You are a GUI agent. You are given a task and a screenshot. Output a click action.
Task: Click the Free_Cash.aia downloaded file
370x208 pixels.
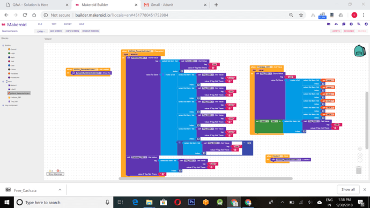click(x=25, y=190)
